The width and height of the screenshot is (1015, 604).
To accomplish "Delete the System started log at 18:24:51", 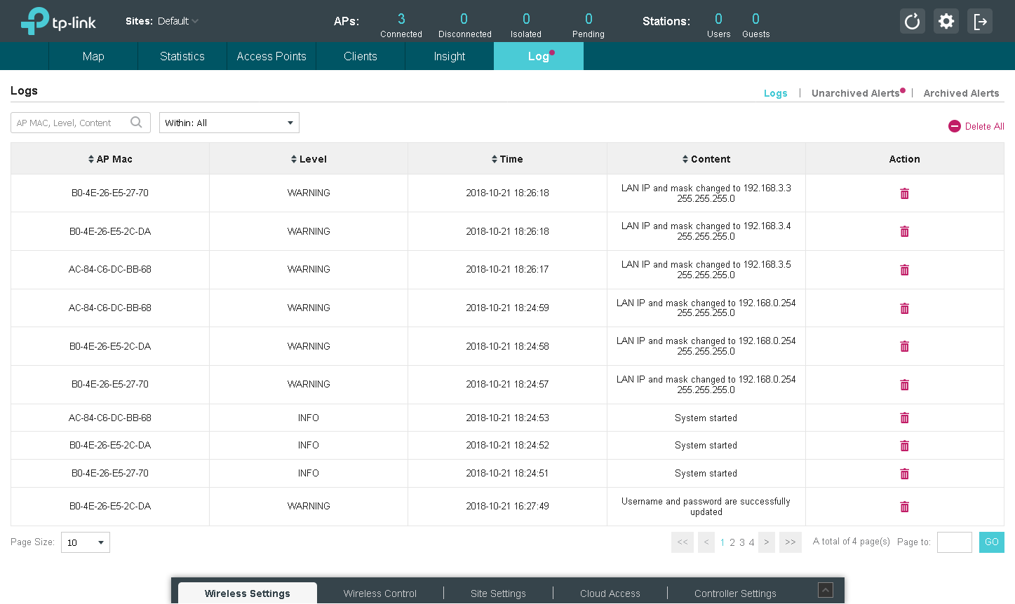I will click(x=905, y=474).
